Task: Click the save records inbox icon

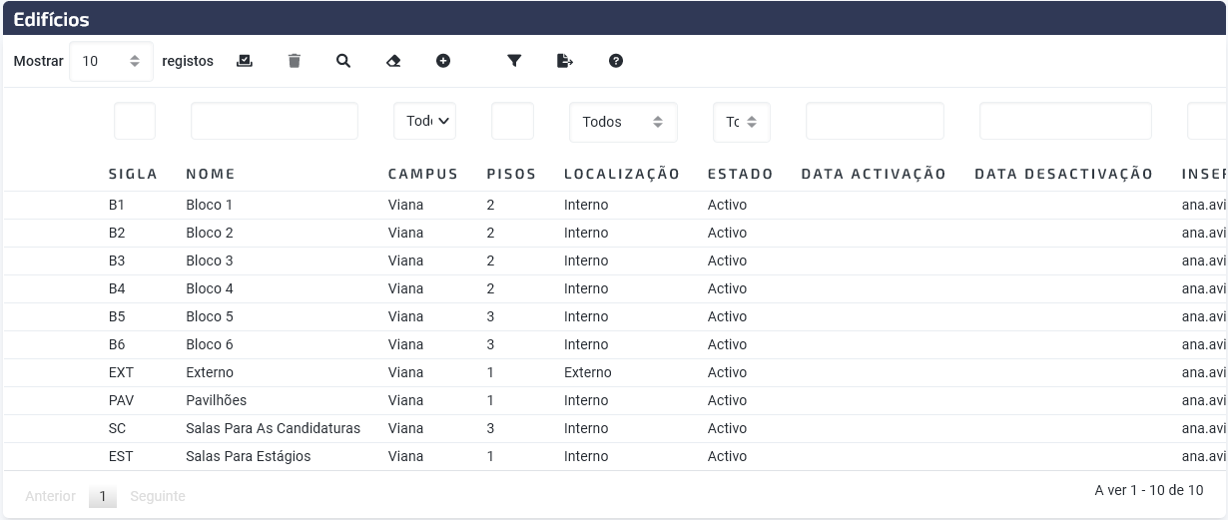Action: [x=244, y=61]
